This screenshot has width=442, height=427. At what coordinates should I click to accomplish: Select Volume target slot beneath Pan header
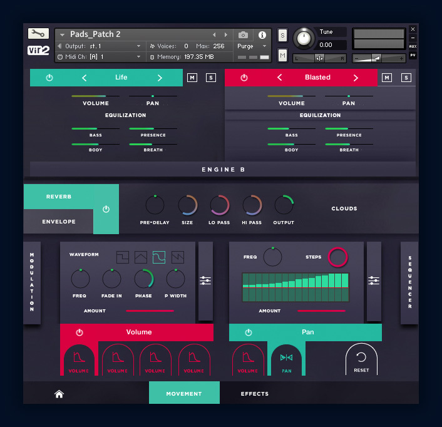[248, 360]
